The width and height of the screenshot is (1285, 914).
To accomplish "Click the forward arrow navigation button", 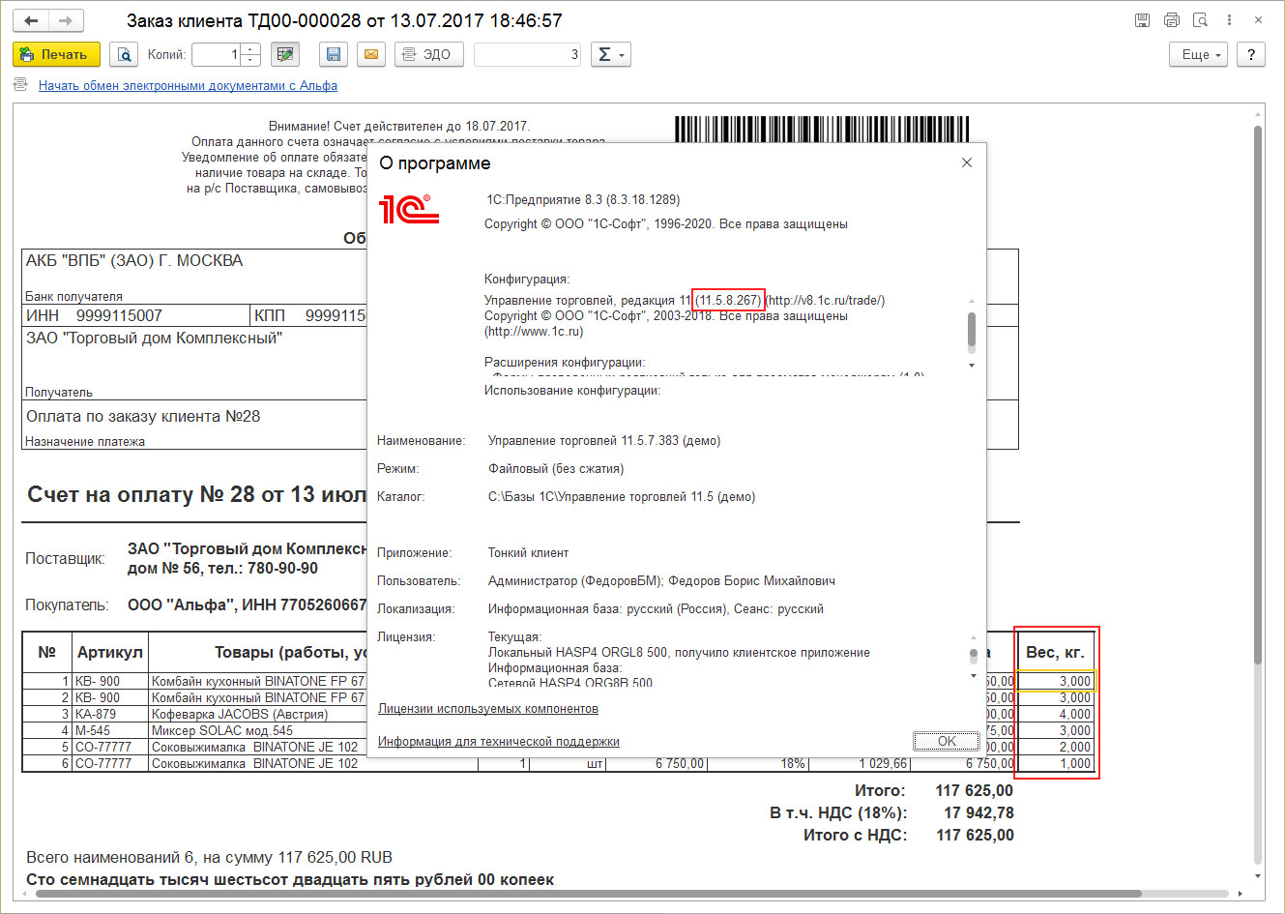I will tap(66, 20).
